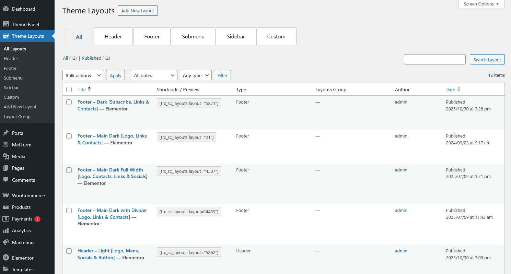Focus the layout search input field
Screen dimensions: 511x274
tap(434, 59)
